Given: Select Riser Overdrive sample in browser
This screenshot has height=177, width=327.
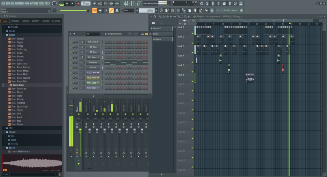Looking at the screenshot, I should click(x=19, y=89).
